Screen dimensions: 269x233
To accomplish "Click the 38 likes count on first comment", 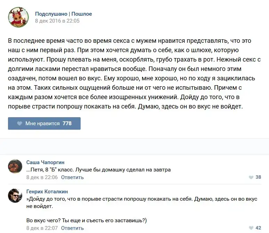I will pyautogui.click(x=258, y=177).
